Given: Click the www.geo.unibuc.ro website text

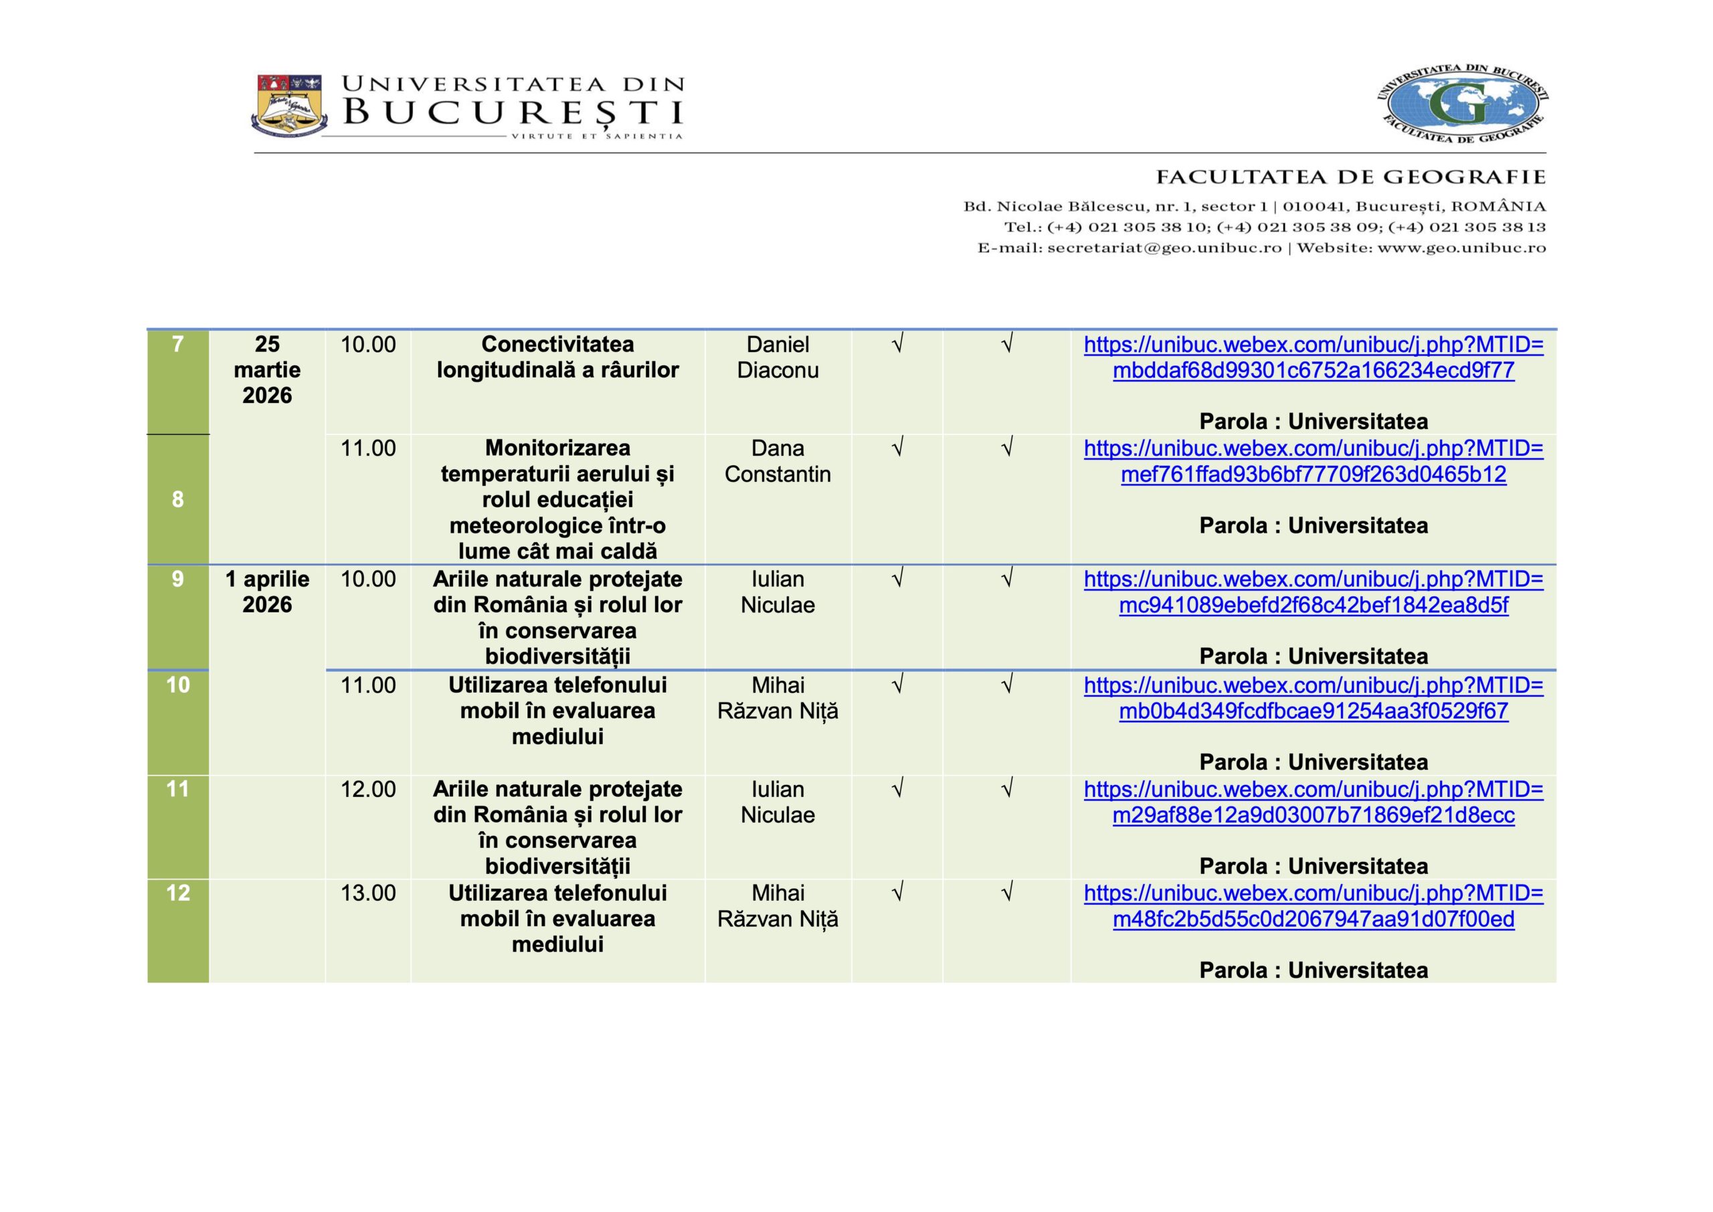Looking at the screenshot, I should [x=1461, y=248].
